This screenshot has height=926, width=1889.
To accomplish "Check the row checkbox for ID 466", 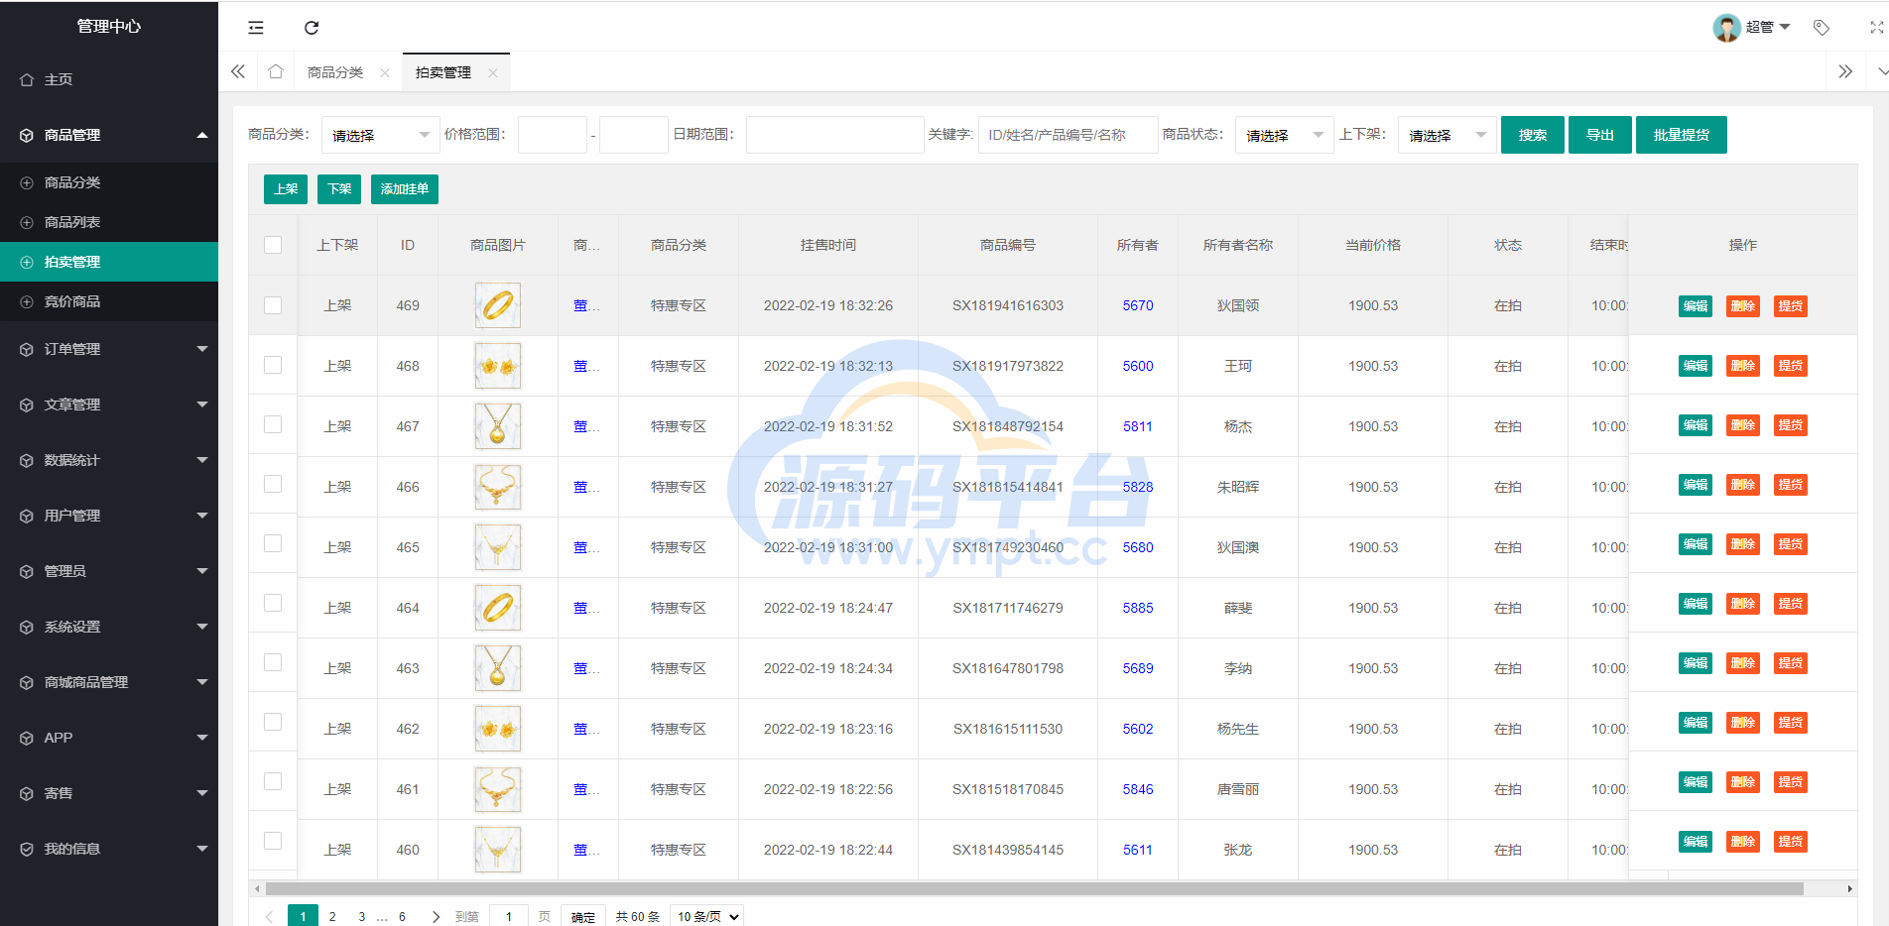I will [x=273, y=484].
